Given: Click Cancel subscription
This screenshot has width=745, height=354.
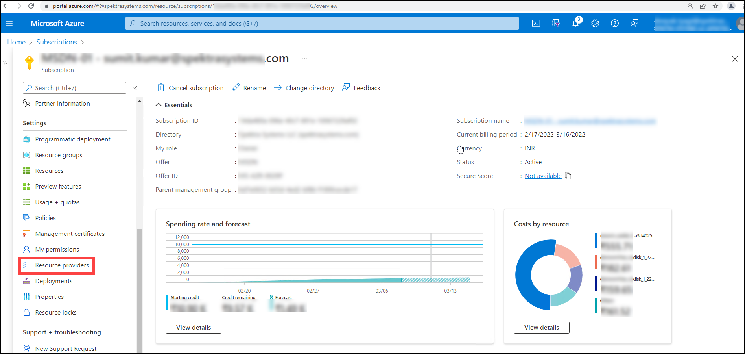Looking at the screenshot, I should pyautogui.click(x=190, y=88).
